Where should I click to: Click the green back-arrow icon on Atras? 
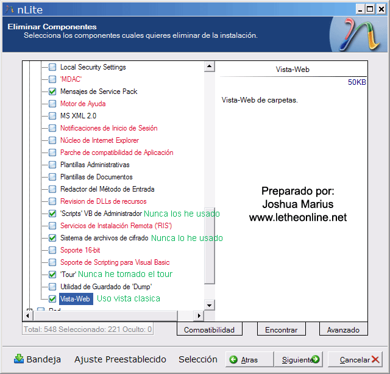click(x=233, y=359)
